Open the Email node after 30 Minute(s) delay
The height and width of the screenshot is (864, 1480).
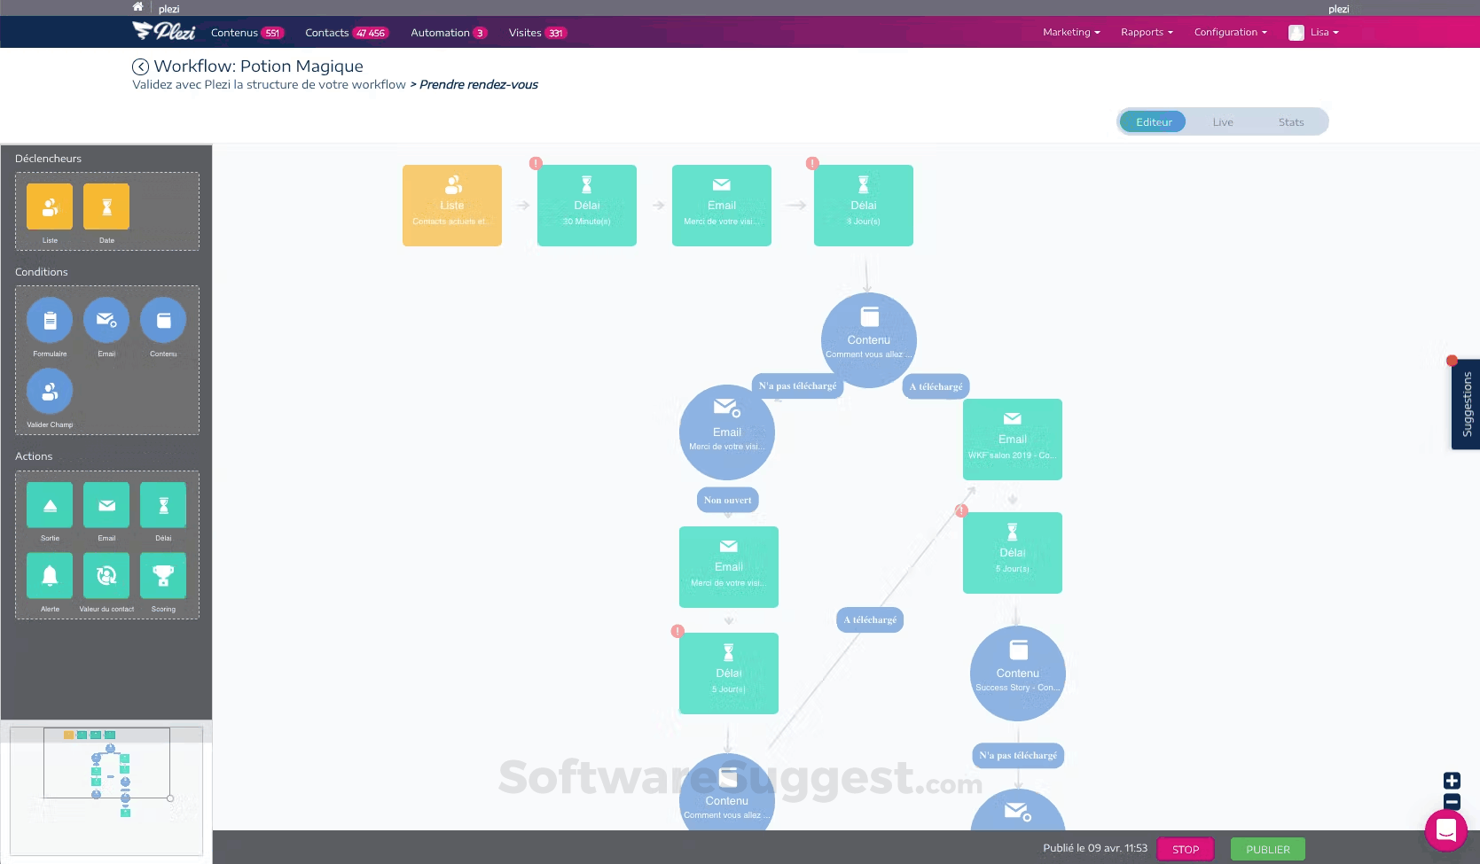click(722, 206)
